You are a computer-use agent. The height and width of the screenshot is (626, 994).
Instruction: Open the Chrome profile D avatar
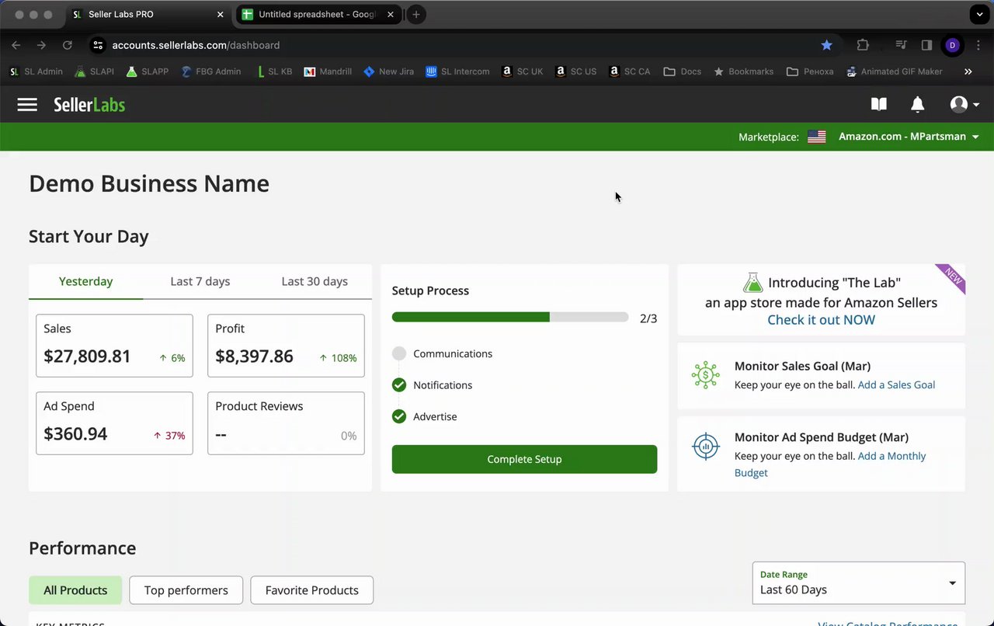click(x=952, y=45)
